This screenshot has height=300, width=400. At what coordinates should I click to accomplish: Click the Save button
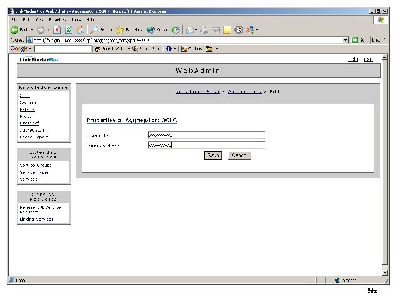point(213,156)
